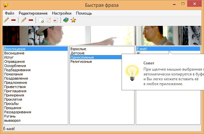Image resolution: width=204 pixels, height=134 pixels.
Task: Select the Оправдания category
Action: point(36,61)
